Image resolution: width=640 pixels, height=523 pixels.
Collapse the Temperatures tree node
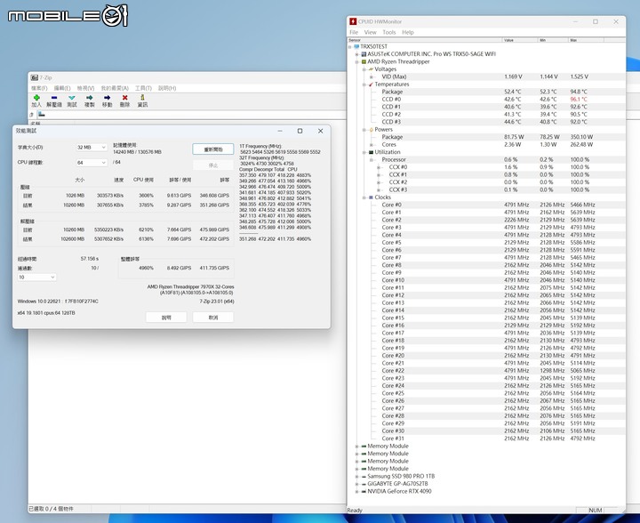click(x=364, y=84)
